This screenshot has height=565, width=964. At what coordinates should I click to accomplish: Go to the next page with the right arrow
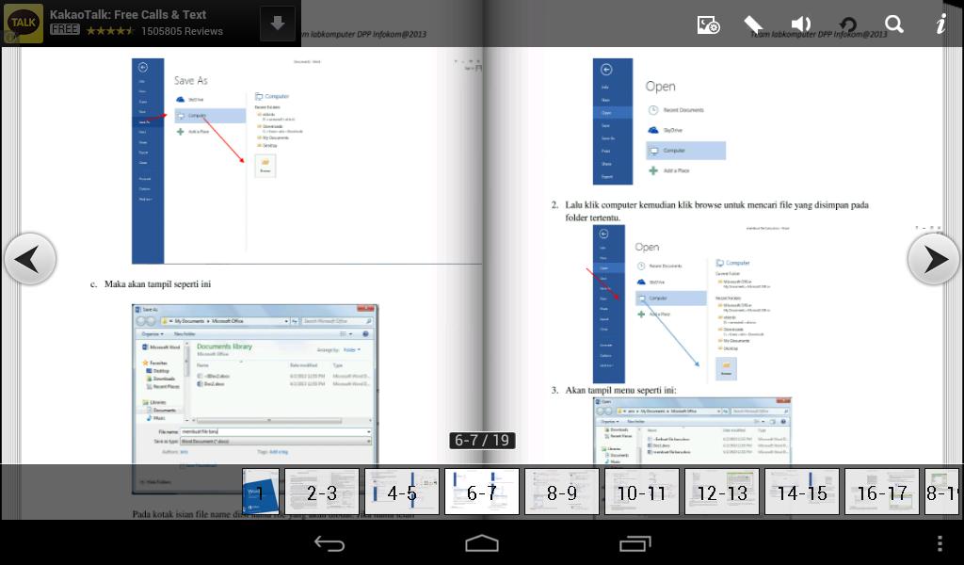(933, 258)
